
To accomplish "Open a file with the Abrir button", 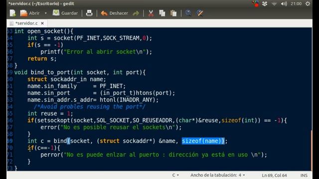I will pyautogui.click(x=30, y=13).
